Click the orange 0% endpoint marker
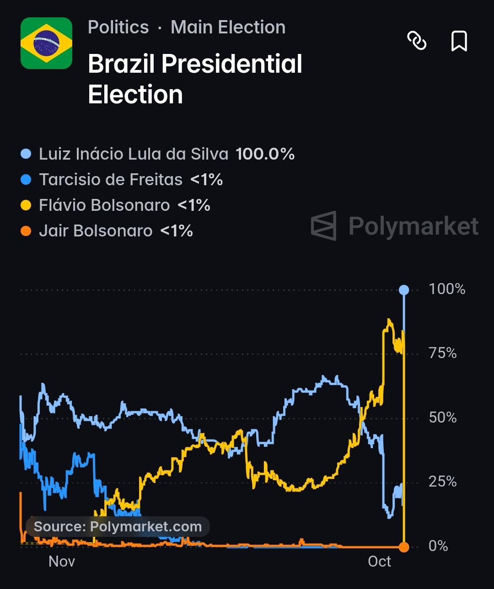The width and height of the screenshot is (494, 589). point(404,547)
